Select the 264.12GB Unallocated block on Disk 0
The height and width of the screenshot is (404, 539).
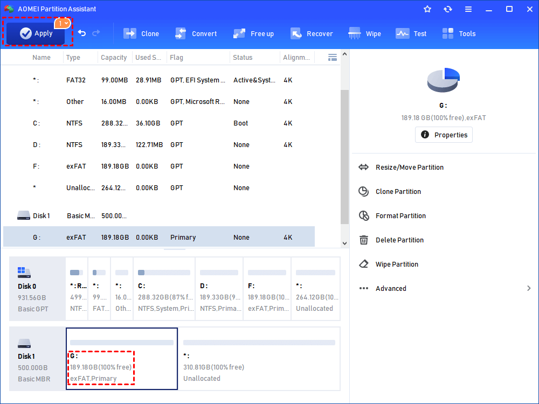pyautogui.click(x=315, y=289)
